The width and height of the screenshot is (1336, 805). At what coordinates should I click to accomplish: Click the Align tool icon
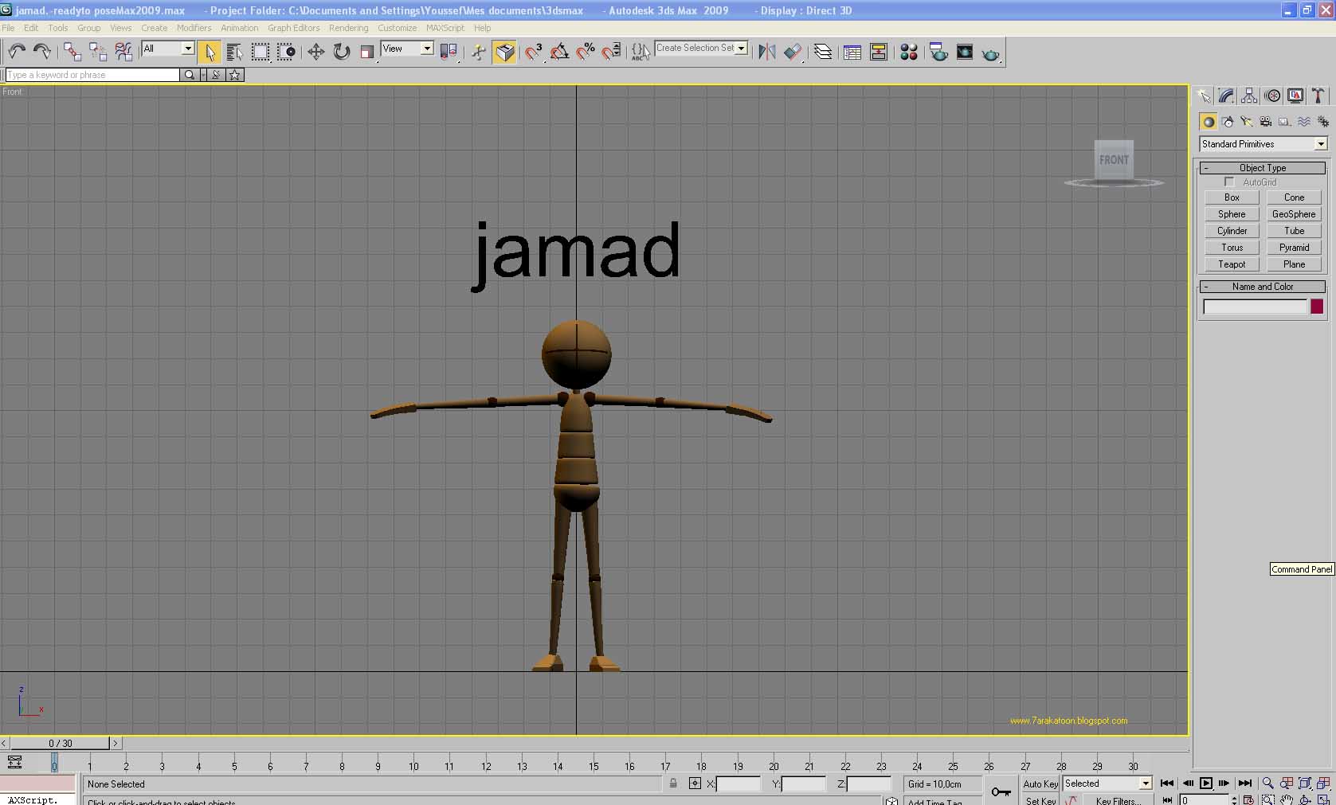[793, 52]
